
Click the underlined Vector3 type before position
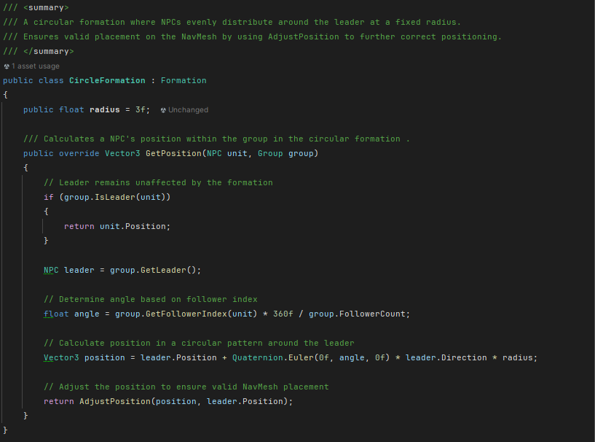pyautogui.click(x=61, y=357)
